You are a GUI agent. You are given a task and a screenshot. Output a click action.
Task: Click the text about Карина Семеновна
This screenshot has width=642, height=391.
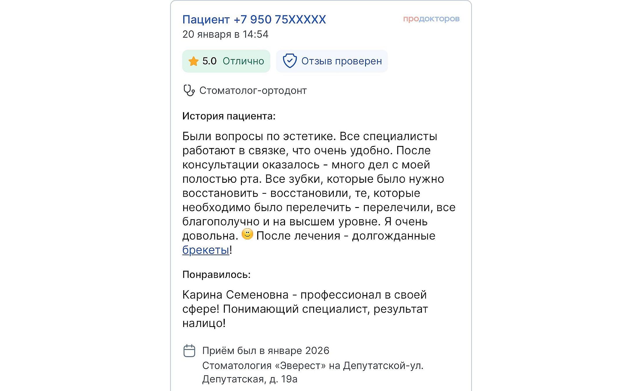tap(305, 309)
